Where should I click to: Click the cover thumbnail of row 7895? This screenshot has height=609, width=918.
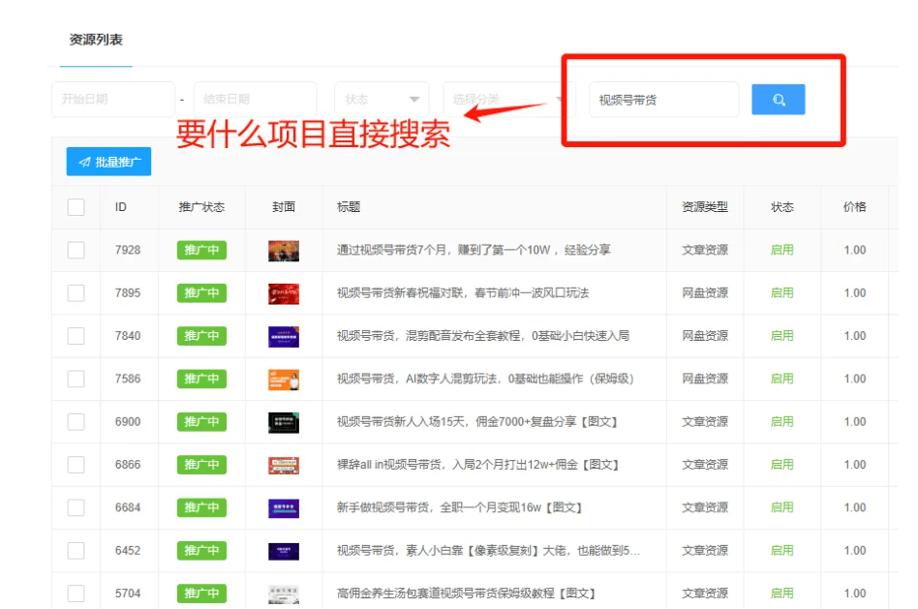coord(284,293)
